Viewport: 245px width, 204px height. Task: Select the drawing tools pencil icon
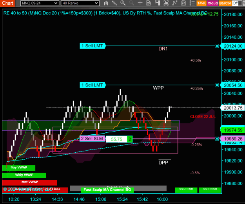[114, 3]
